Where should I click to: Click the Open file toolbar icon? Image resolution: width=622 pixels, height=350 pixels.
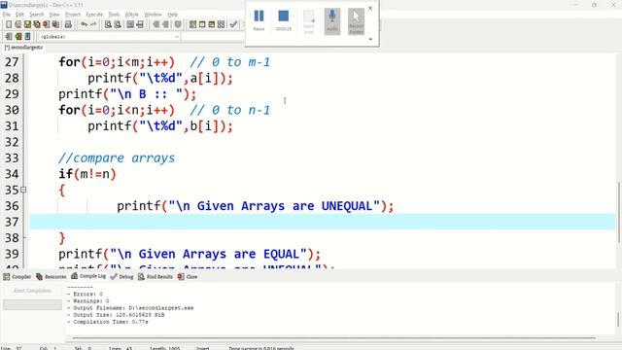click(x=17, y=24)
